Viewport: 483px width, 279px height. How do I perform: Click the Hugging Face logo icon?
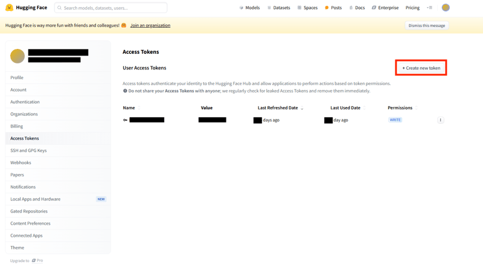tap(9, 8)
